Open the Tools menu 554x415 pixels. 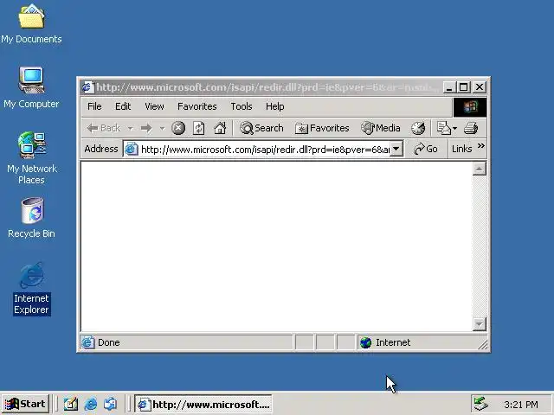tap(242, 106)
